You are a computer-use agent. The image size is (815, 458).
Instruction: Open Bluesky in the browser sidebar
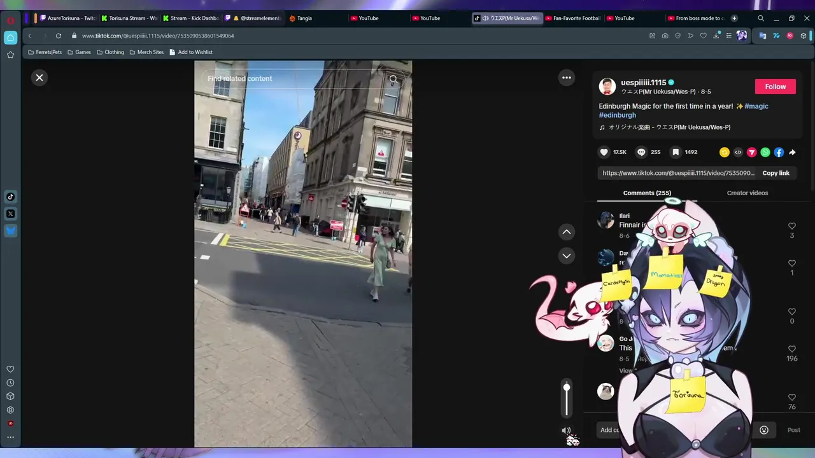(10, 231)
